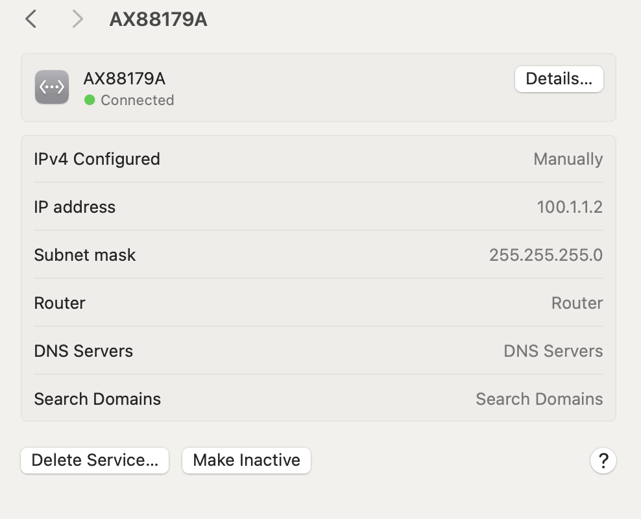Click the Subnet mask row label
Screen dimensions: 641x519
85,255
